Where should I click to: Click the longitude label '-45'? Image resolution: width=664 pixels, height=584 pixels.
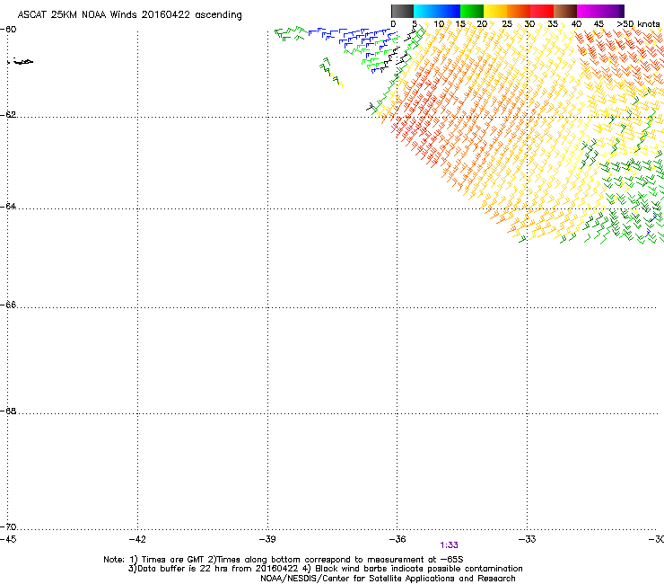pyautogui.click(x=8, y=539)
